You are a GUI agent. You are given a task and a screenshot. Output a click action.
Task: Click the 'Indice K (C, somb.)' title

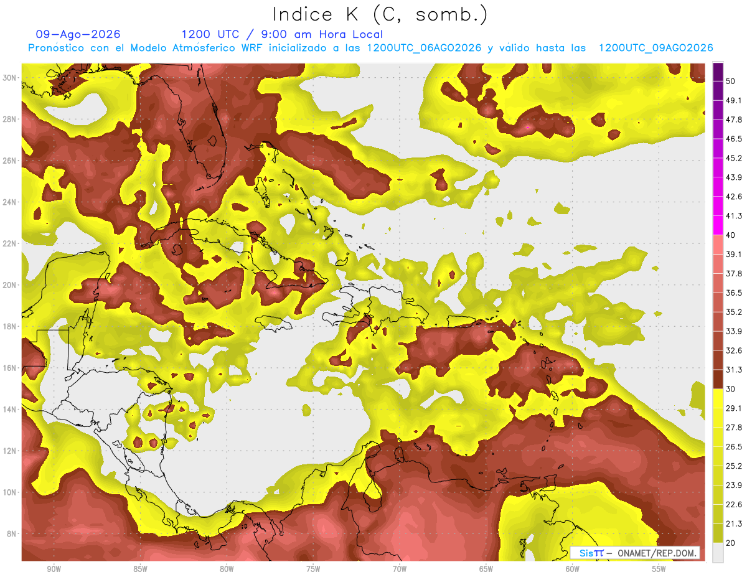click(380, 14)
